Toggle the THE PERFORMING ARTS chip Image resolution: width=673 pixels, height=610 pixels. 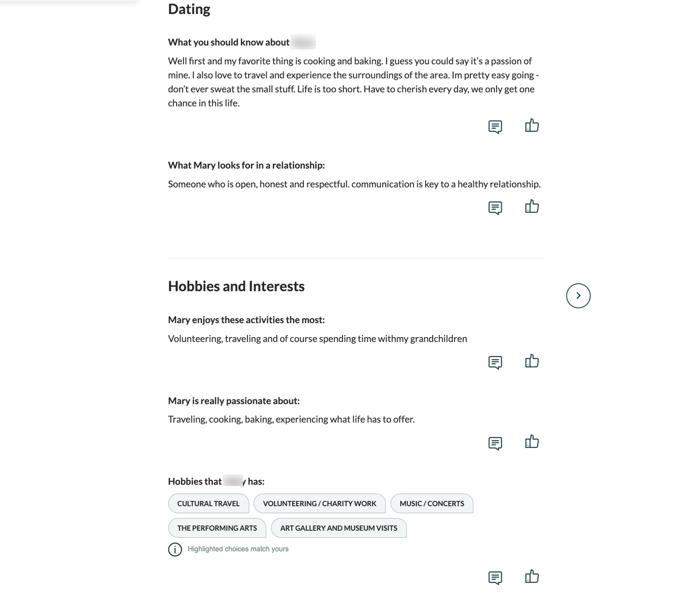click(x=217, y=528)
